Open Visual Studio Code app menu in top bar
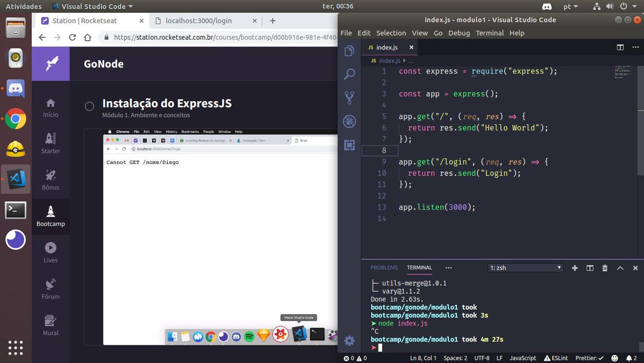The image size is (644, 363). pos(92,6)
